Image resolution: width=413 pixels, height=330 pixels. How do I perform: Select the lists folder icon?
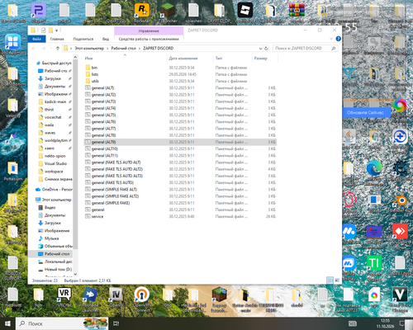[88, 74]
